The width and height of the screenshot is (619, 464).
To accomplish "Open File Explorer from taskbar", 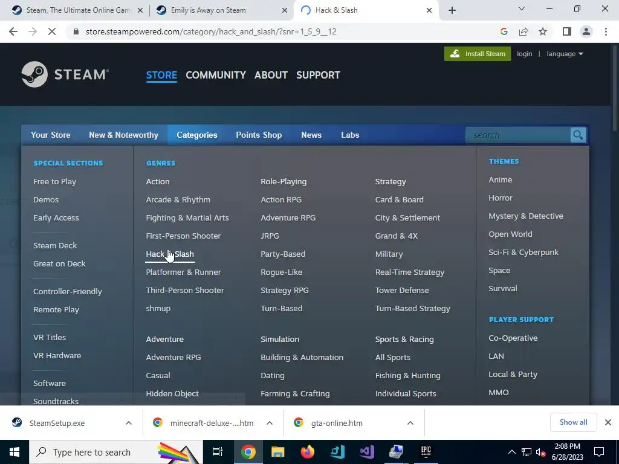I will point(277,452).
